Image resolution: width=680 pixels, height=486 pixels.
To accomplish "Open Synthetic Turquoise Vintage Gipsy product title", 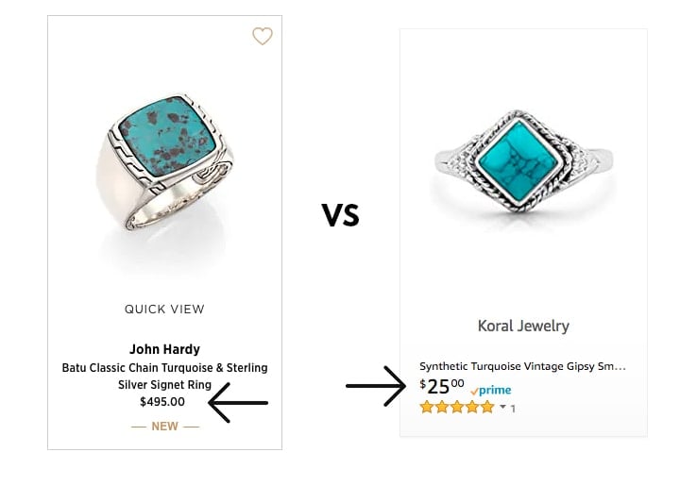I will [x=522, y=366].
